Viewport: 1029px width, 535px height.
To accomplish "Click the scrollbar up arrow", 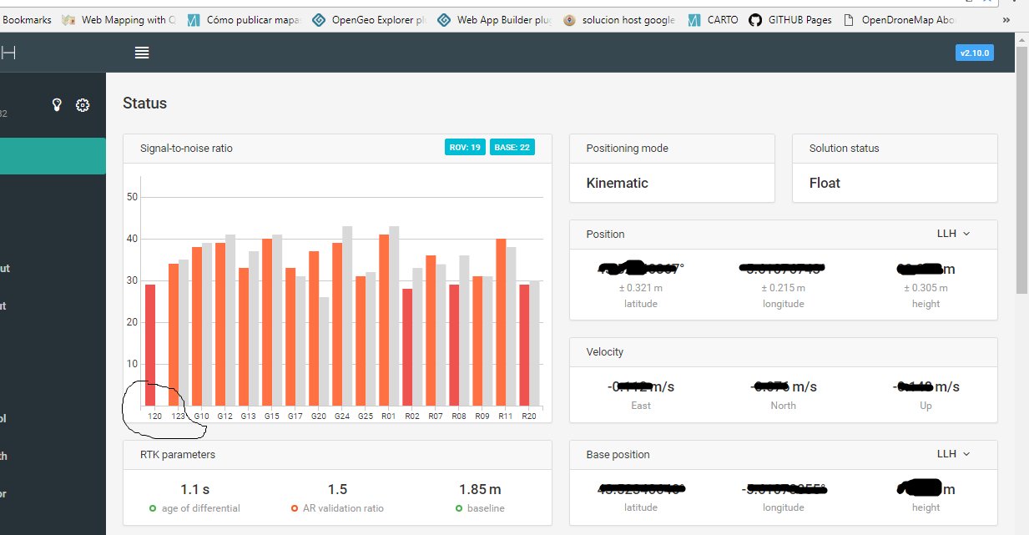I will point(1021,38).
